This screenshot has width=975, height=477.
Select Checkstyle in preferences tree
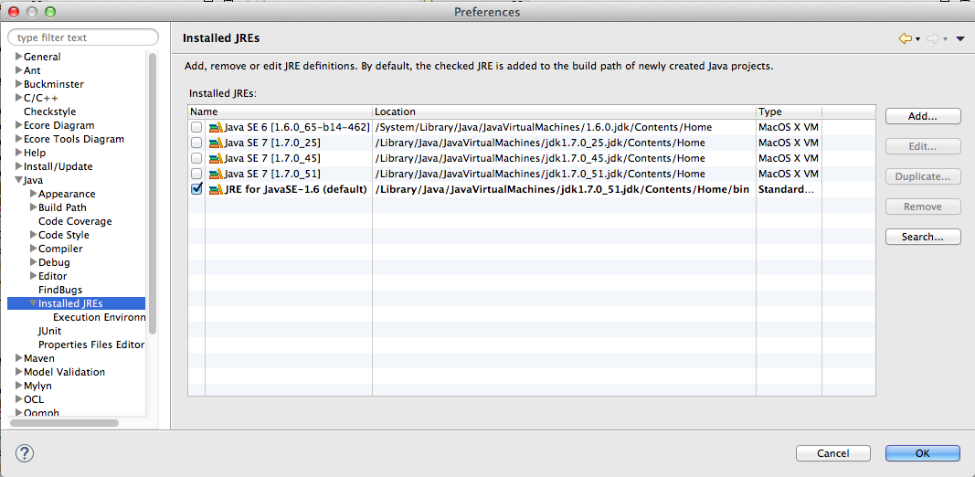49,112
